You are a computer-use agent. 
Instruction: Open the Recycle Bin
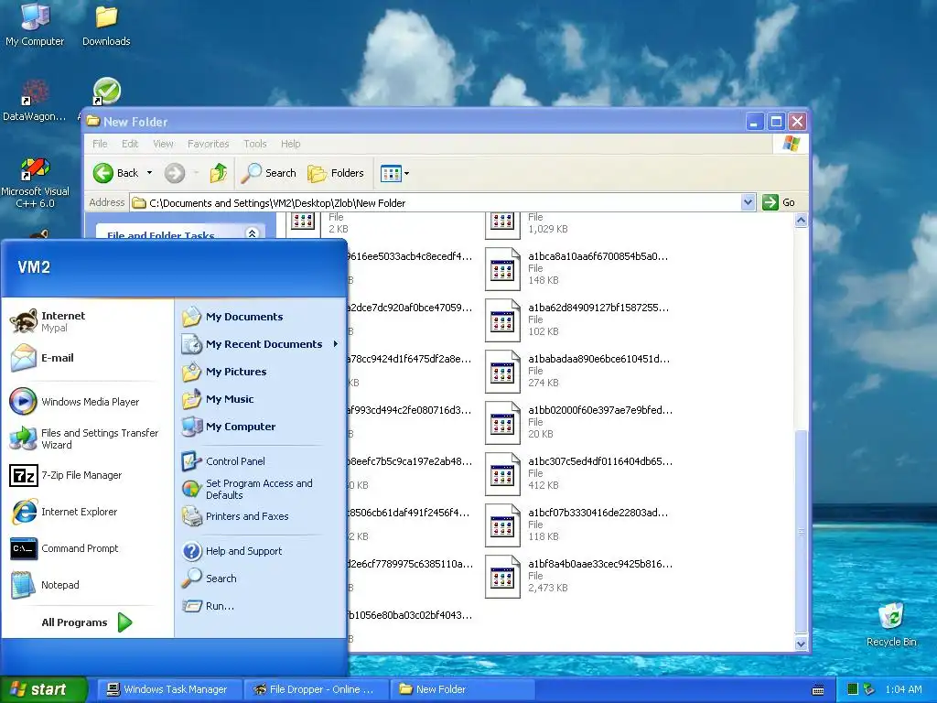pyautogui.click(x=891, y=624)
